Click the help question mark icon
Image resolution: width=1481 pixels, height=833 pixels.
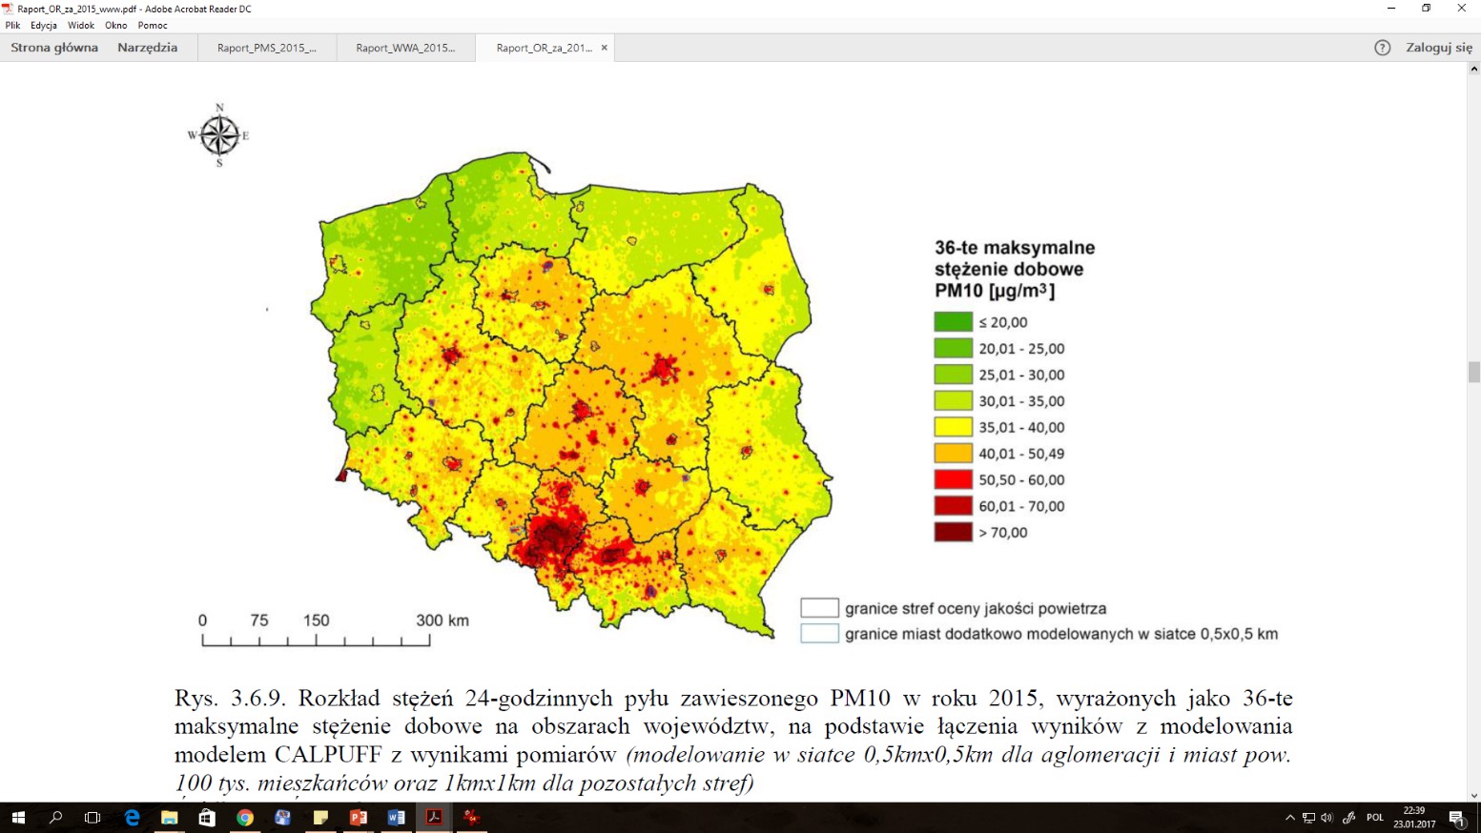1383,48
